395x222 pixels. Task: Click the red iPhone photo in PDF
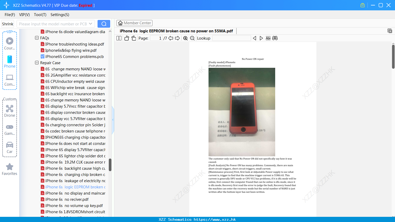[242, 112]
